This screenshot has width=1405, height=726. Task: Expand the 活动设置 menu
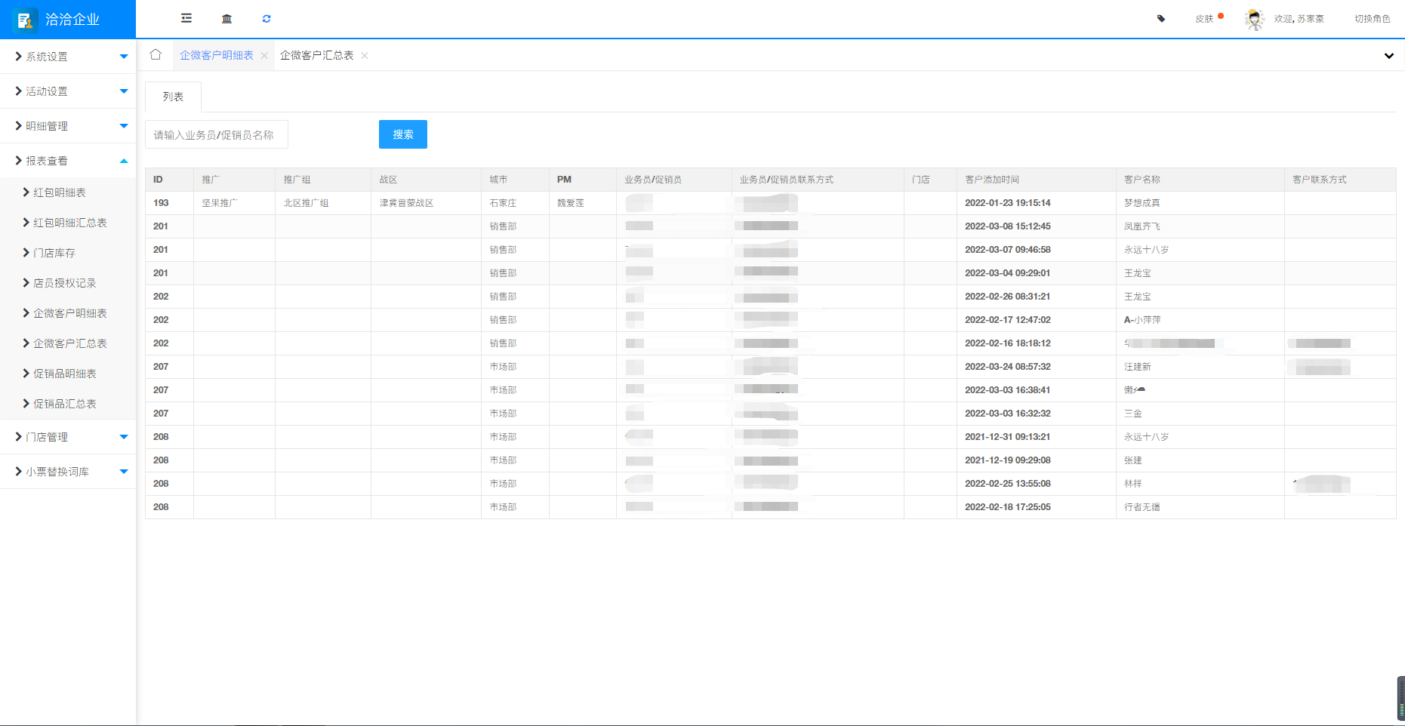click(x=68, y=91)
